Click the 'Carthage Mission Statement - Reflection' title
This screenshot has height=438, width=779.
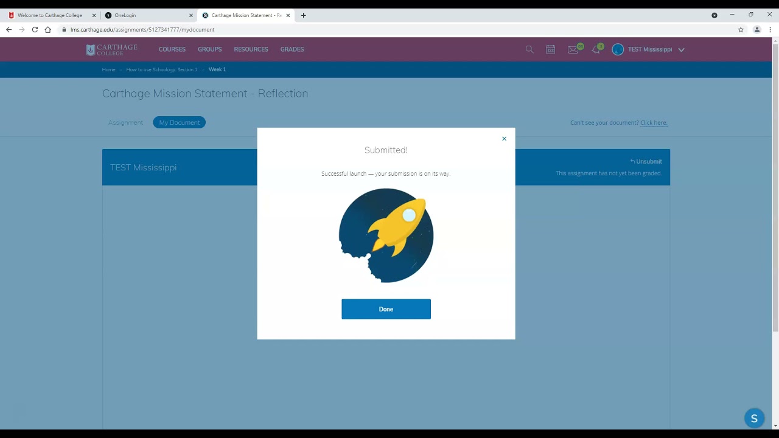coord(205,93)
